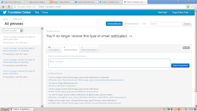Open translation 'Artık %{message_type} e-posta bildirimleri'
Viewport: 197px width, 111px height.
point(74,92)
